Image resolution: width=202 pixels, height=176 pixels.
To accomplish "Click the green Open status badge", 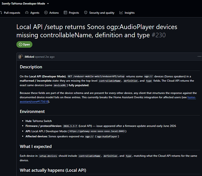I will (x=24, y=44).
